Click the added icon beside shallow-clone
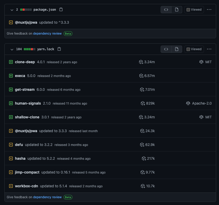 coord(11,117)
